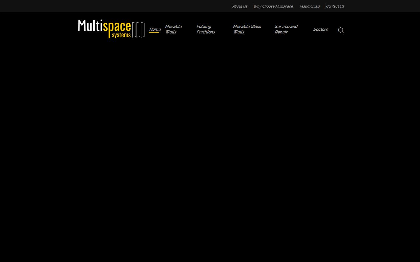Select Folding Partitions in the navigation

[x=206, y=29]
